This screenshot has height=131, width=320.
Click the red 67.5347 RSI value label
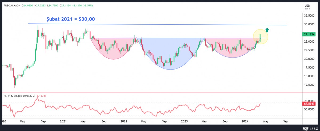coord(309,103)
